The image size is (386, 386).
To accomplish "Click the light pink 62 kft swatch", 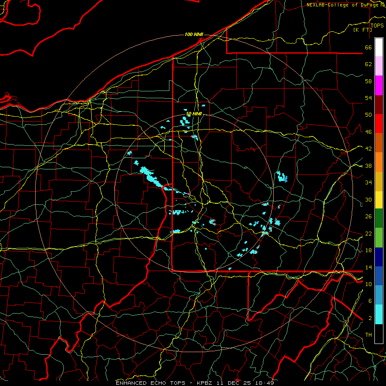I will (x=379, y=66).
